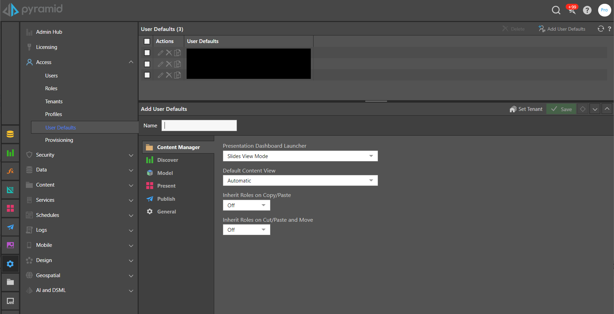Open the Formulate fx icon in left rail

10,171
